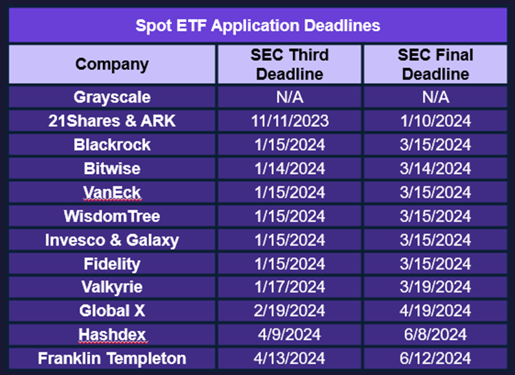Select the Global X cell
Image resolution: width=515 pixels, height=375 pixels.
[112, 311]
